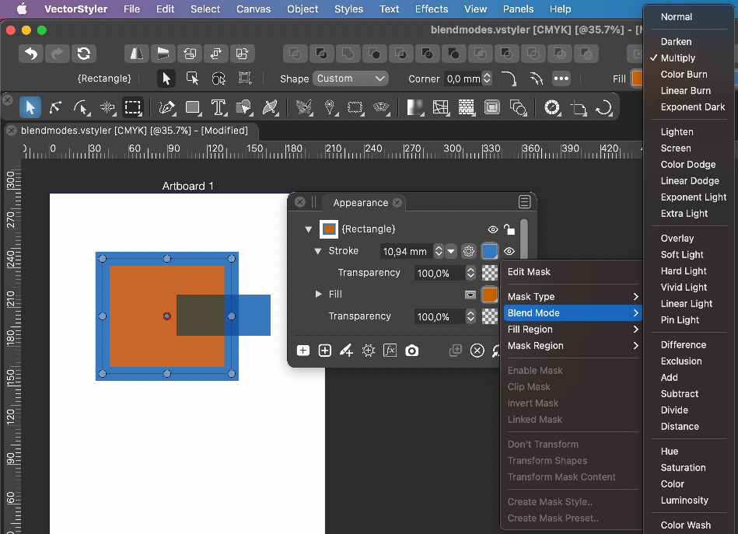Click the blue stroke color swatch

[x=490, y=251]
